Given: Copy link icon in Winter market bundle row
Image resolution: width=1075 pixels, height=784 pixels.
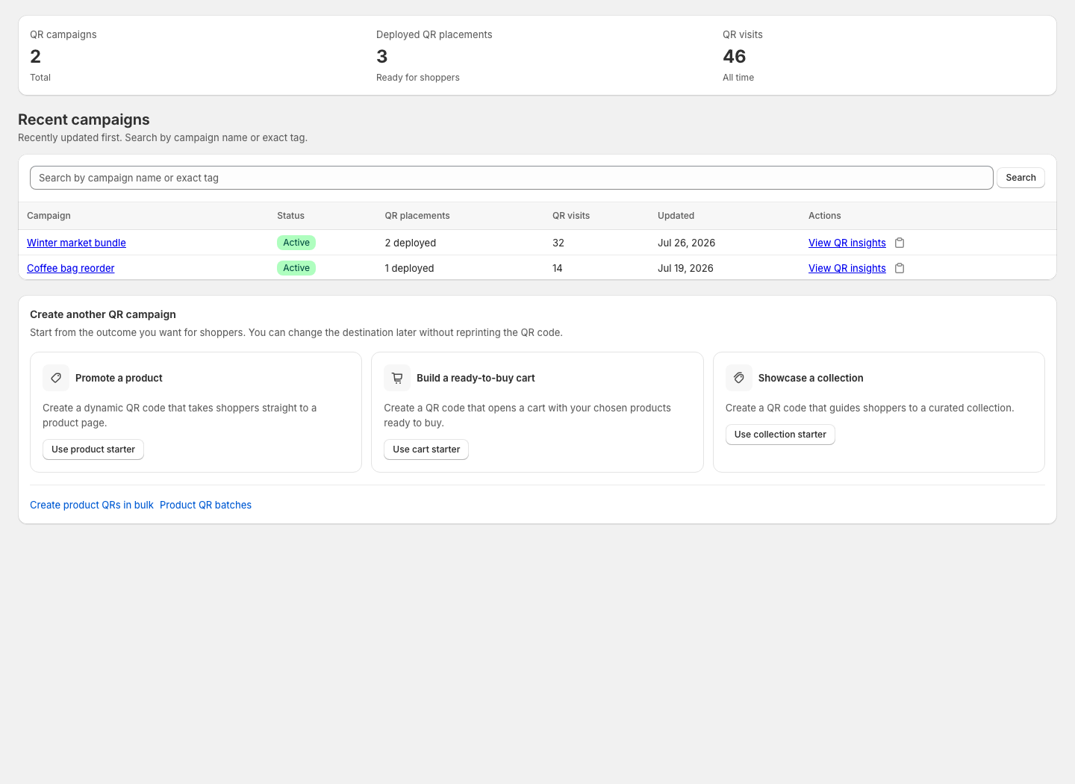Looking at the screenshot, I should (x=900, y=243).
